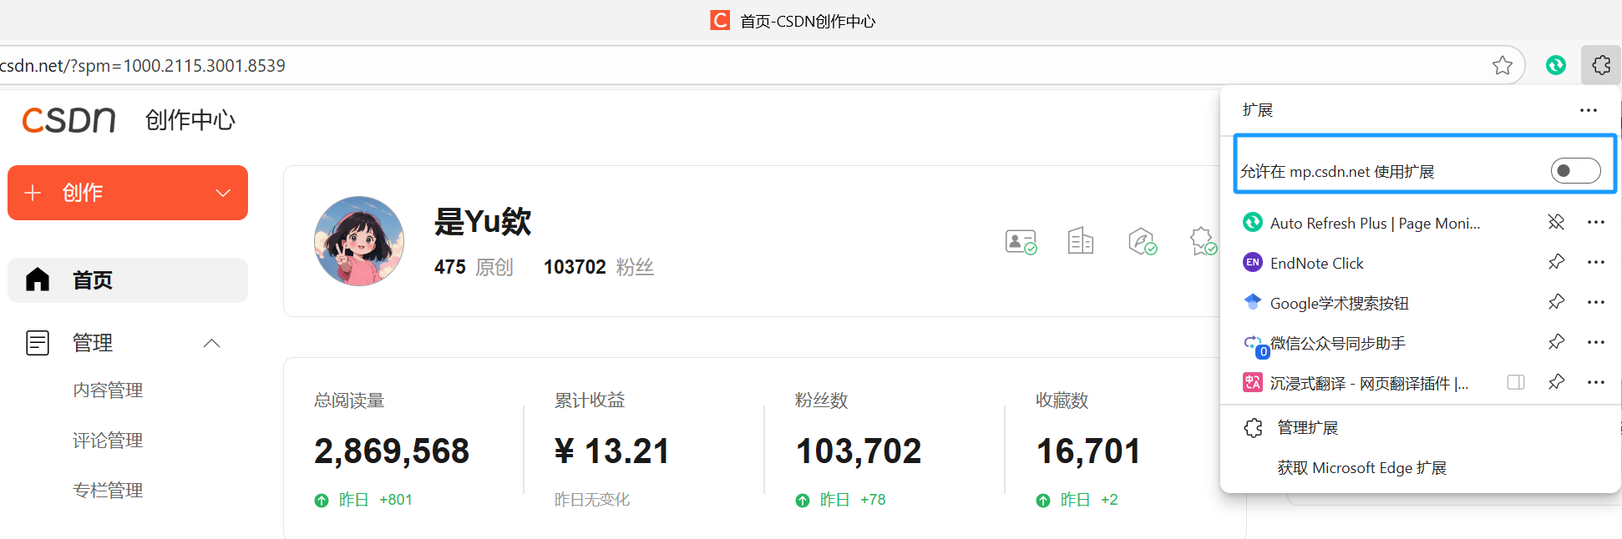Open Auto Refresh Plus toolbar extension icon
The width and height of the screenshot is (1622, 539).
1555,65
